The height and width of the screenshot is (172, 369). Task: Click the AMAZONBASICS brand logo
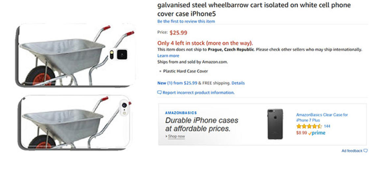(x=181, y=113)
